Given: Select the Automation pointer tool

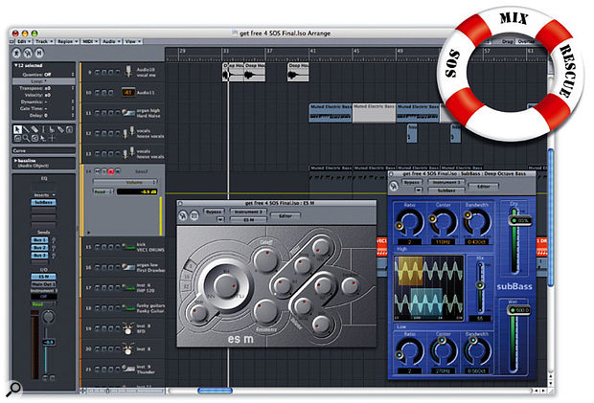Looking at the screenshot, I should (x=43, y=139).
